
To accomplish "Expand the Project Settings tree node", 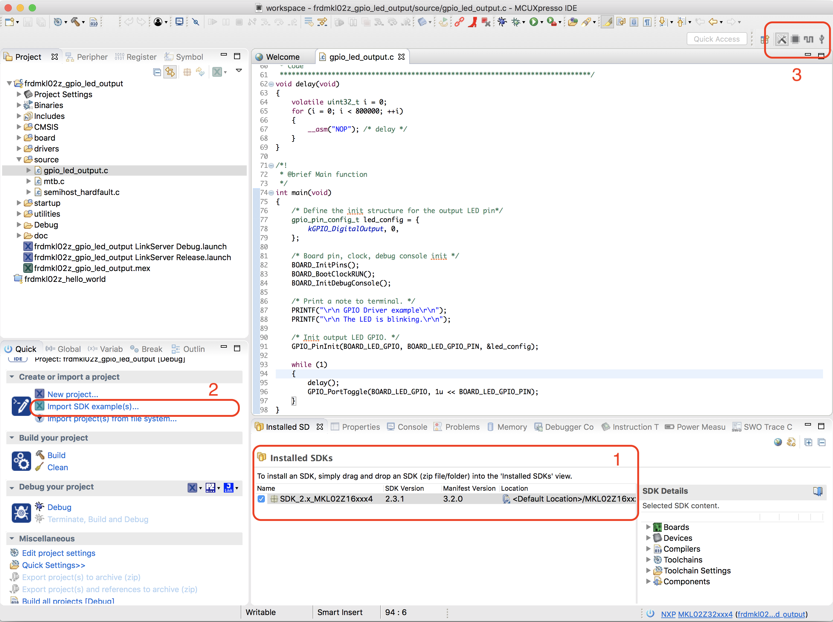I will point(19,94).
